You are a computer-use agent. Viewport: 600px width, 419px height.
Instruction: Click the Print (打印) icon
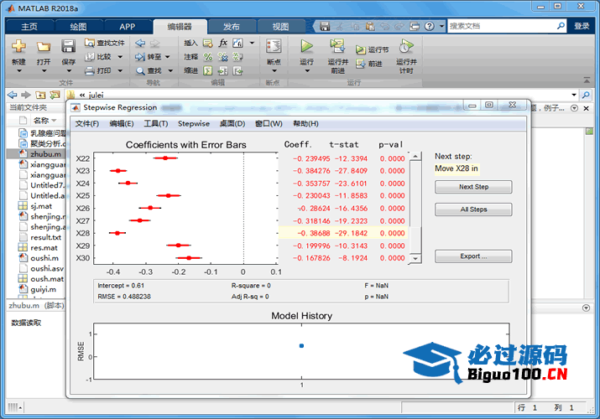[x=89, y=70]
